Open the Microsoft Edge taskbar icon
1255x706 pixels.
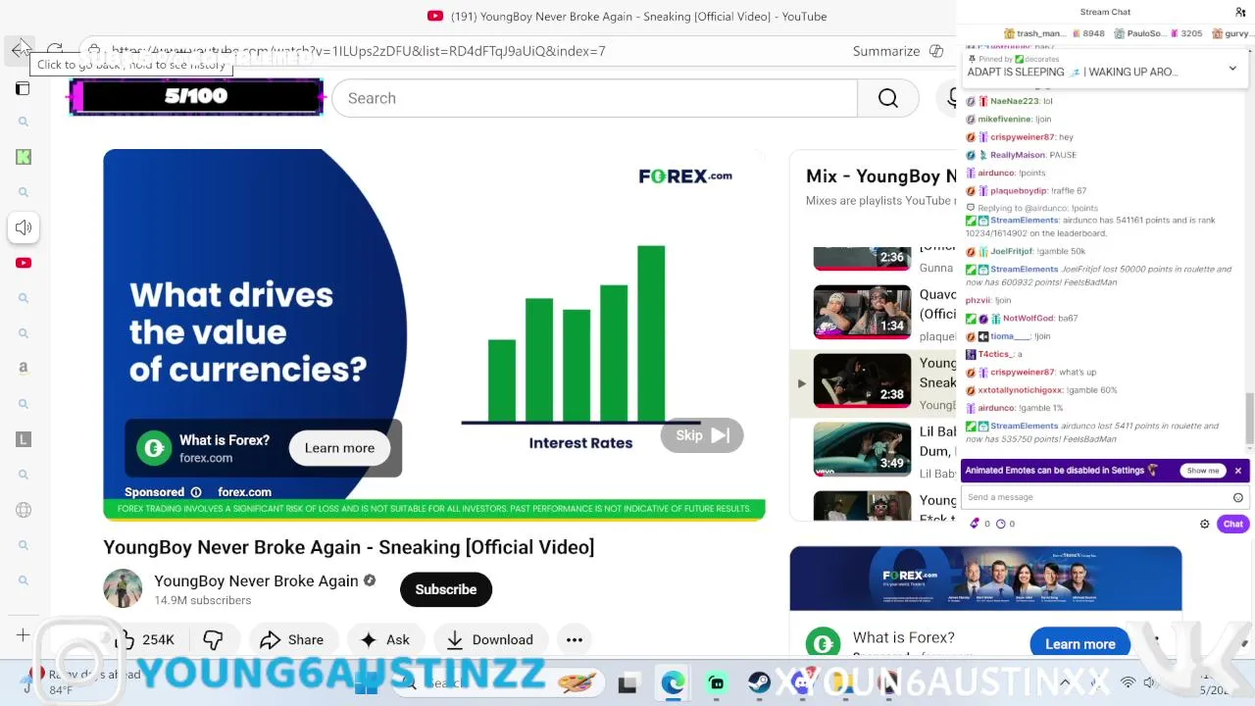[673, 683]
